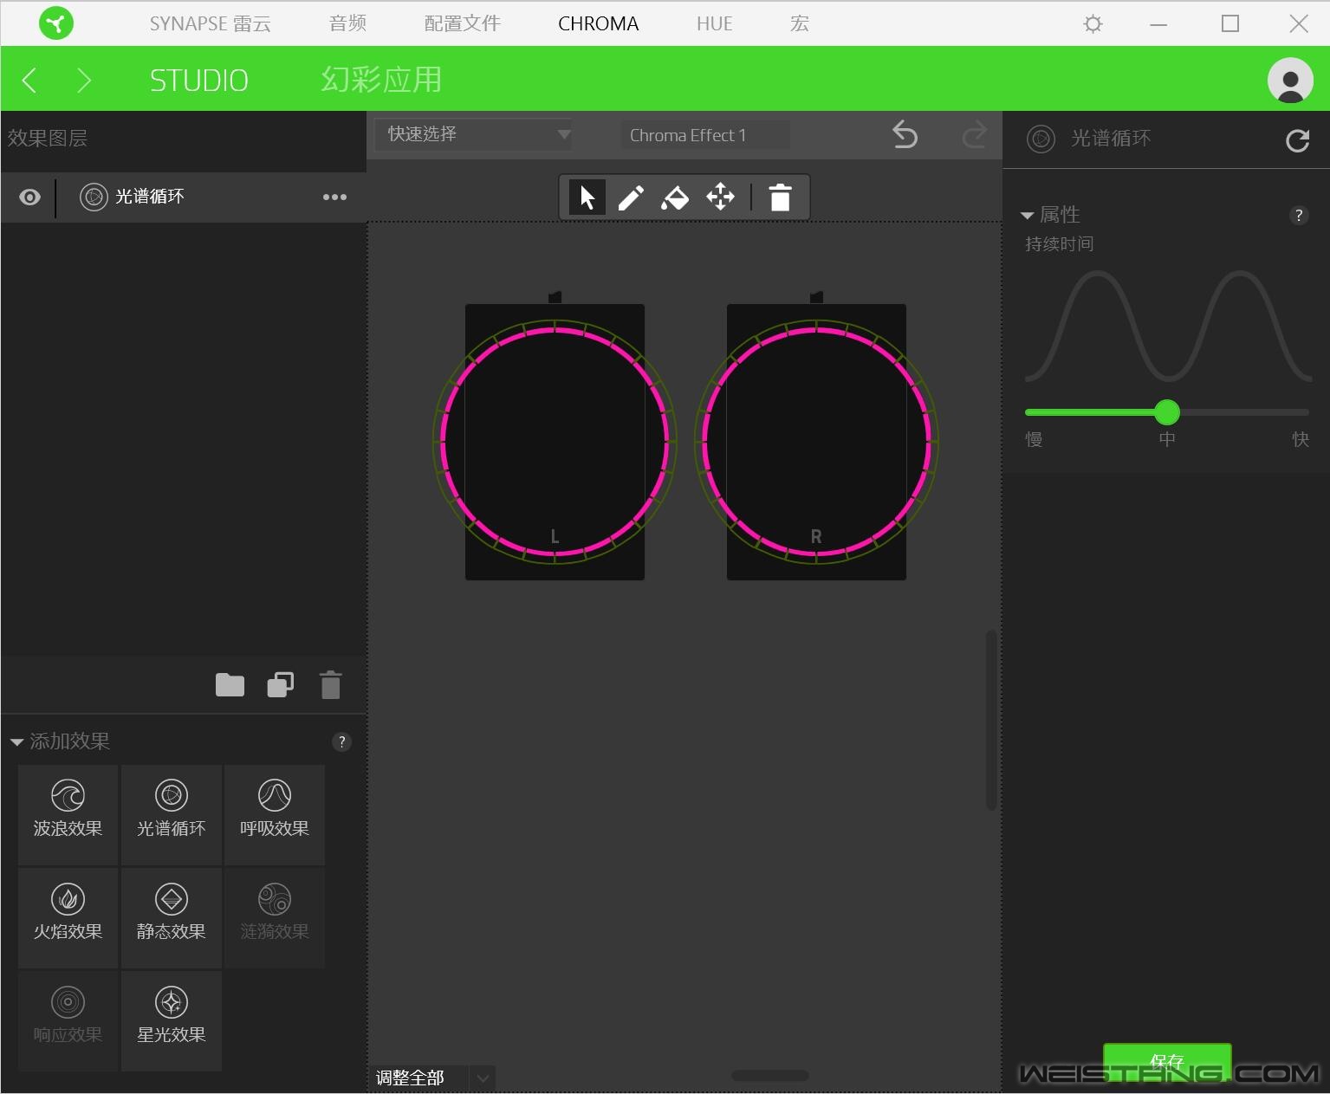The width and height of the screenshot is (1330, 1094).
Task: Add the 静态效果 static effect
Action: pos(172,917)
